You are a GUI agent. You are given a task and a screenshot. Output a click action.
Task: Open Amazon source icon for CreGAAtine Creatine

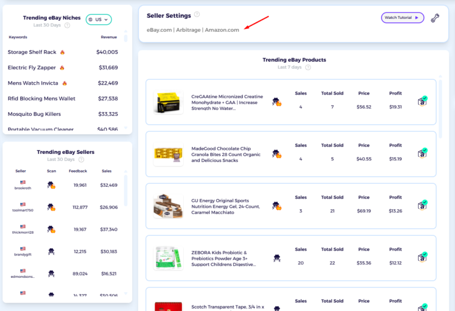422,101
